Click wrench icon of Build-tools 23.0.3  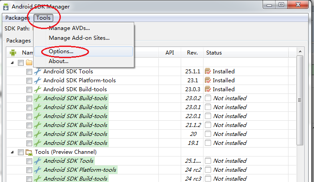pos(38,89)
